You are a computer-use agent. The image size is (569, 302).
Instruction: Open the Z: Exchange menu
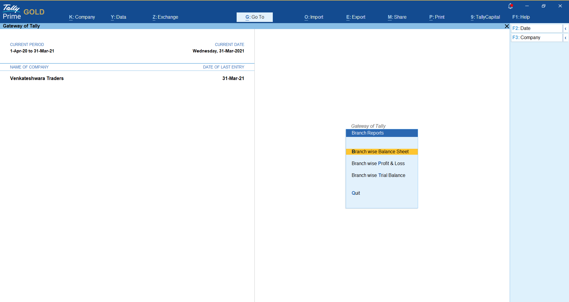(165, 17)
